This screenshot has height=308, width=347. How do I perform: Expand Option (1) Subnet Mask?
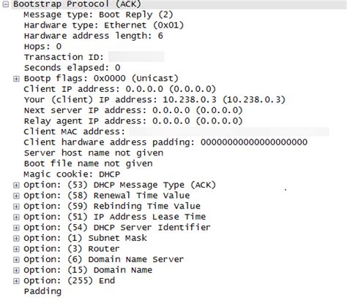coord(16,239)
